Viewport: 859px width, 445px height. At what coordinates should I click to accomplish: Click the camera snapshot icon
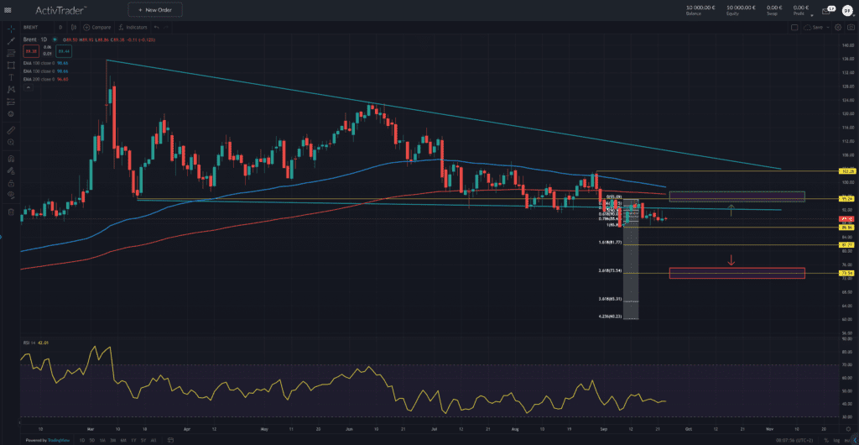tap(851, 27)
